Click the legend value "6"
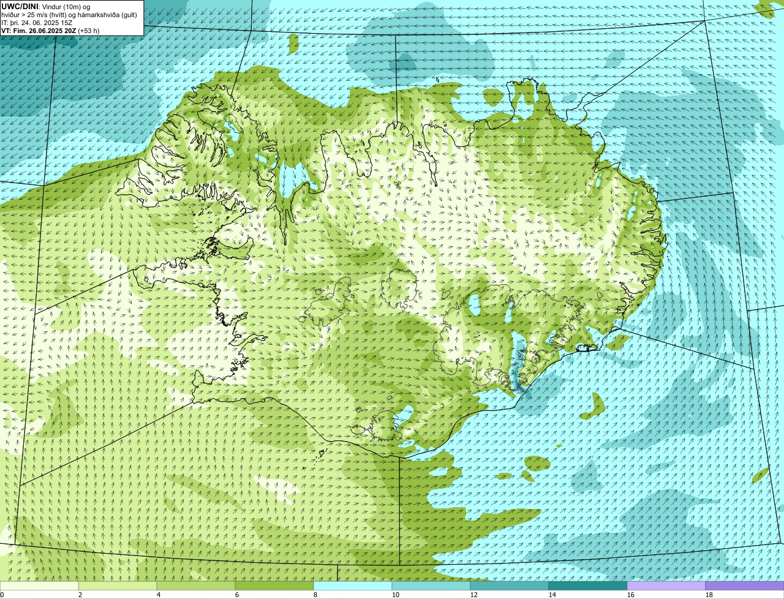This screenshot has height=599, width=784. [x=237, y=595]
